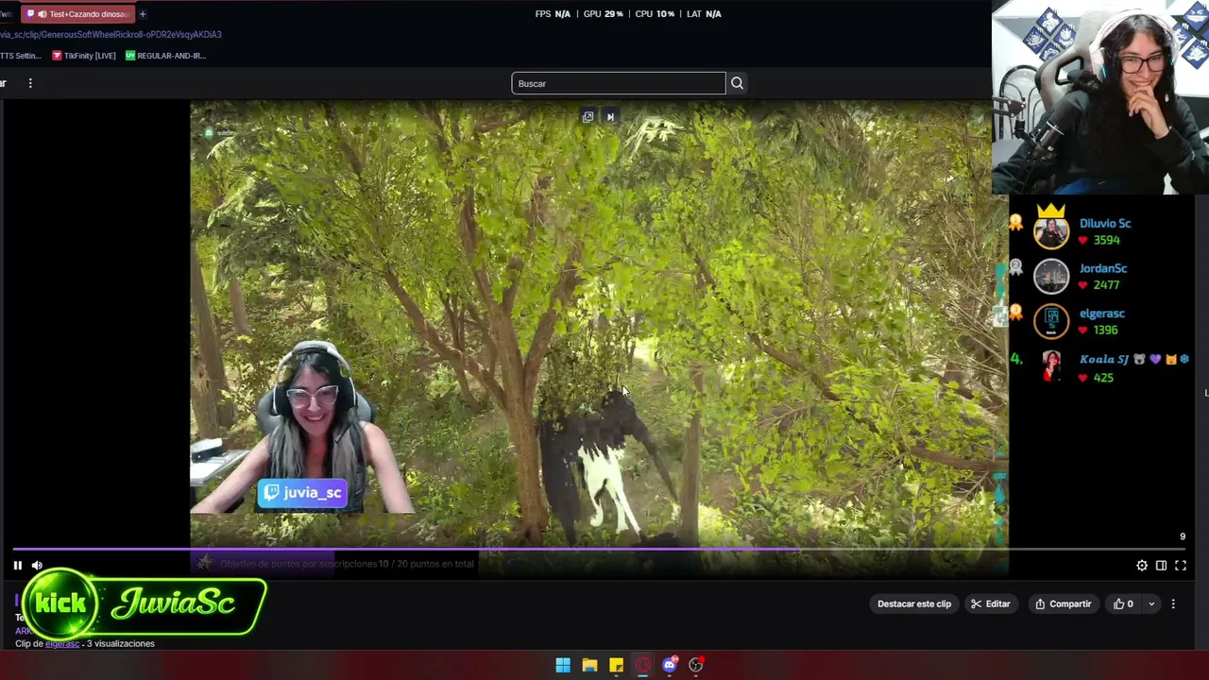Select the Test+Cazando dinosaurios browser tab
This screenshot has width=1209, height=680.
click(77, 14)
